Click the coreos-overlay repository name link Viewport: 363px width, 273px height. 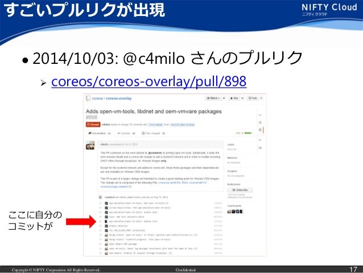118,99
